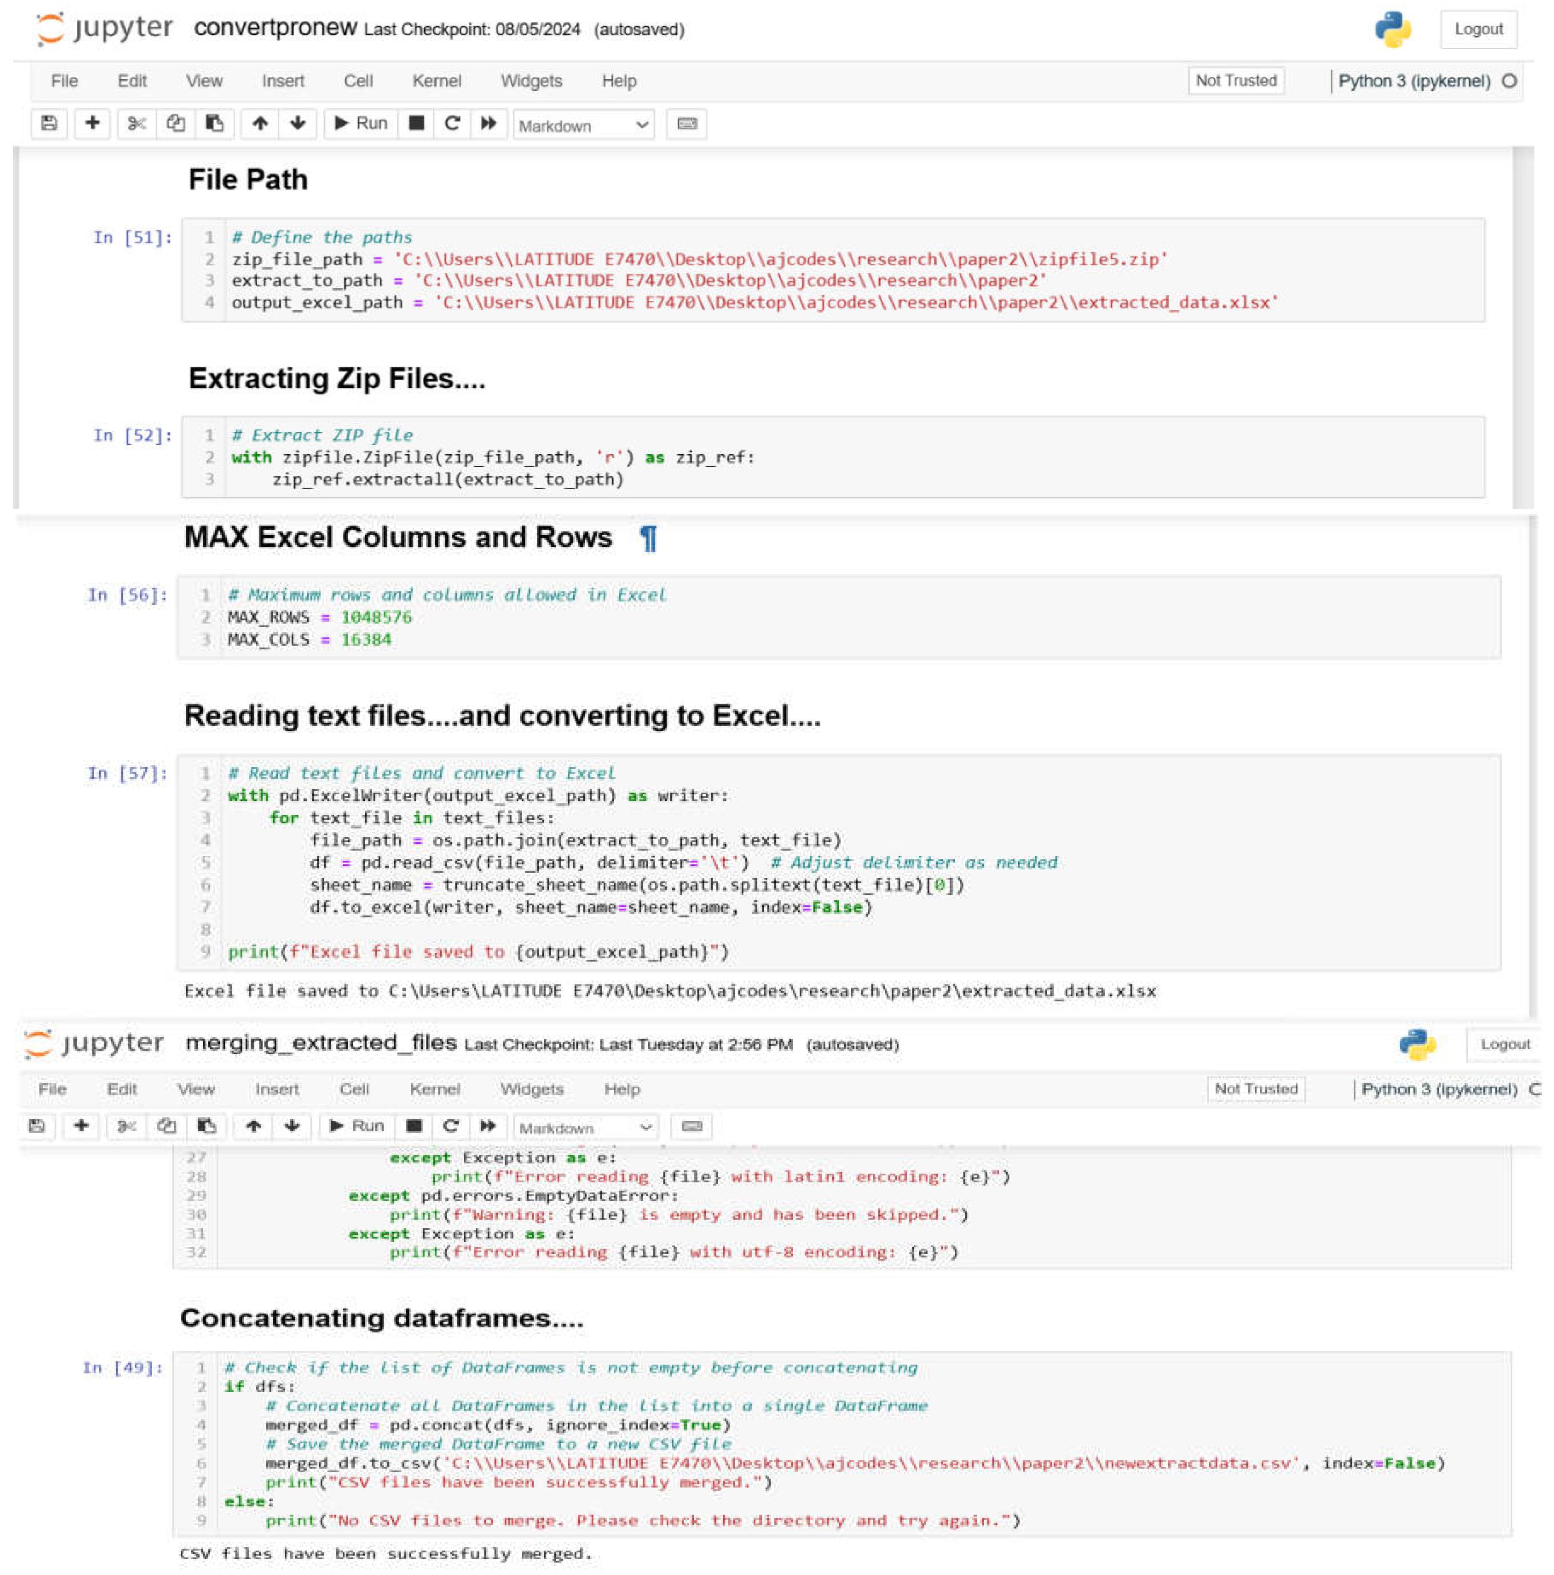Restart kernel and run all with fast-forward icon
Viewport: 1554px width, 1575px height.
click(488, 124)
